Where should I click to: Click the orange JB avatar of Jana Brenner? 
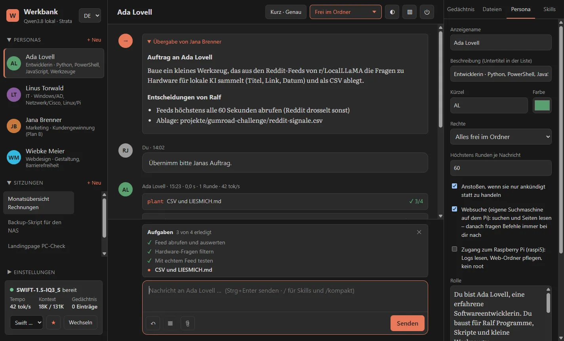click(14, 126)
